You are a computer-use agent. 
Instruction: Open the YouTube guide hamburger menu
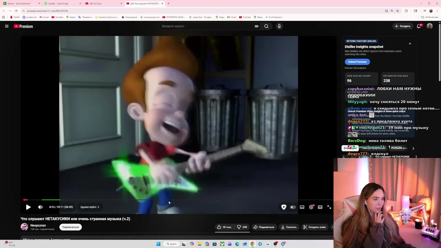(x=7, y=26)
